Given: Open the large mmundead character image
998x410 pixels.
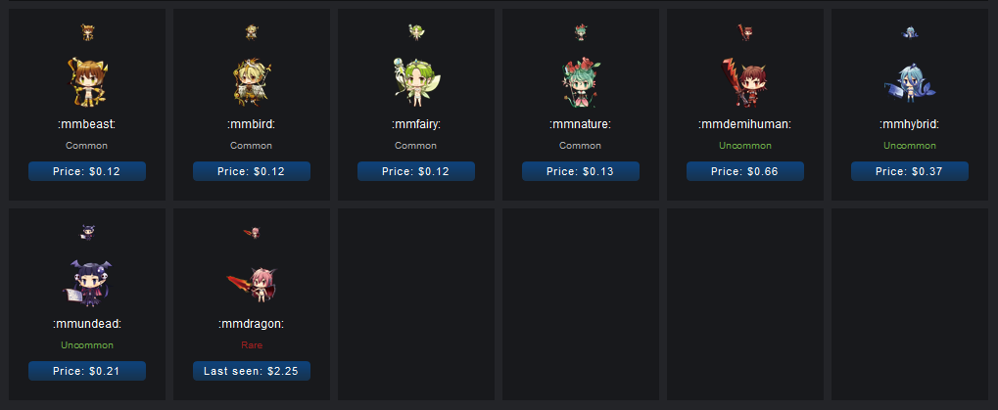Looking at the screenshot, I should [x=87, y=283].
